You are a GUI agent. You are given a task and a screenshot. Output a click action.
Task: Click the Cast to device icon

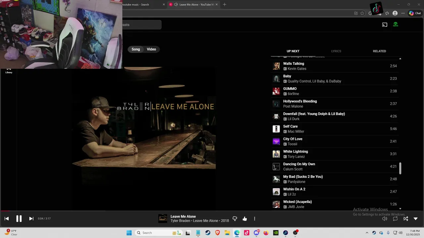385,25
